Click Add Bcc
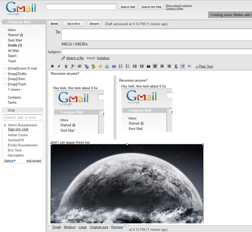 81,43
